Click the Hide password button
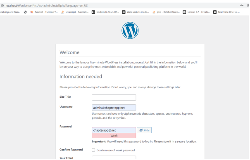Viewport: 250px width, 160px height. click(x=144, y=130)
